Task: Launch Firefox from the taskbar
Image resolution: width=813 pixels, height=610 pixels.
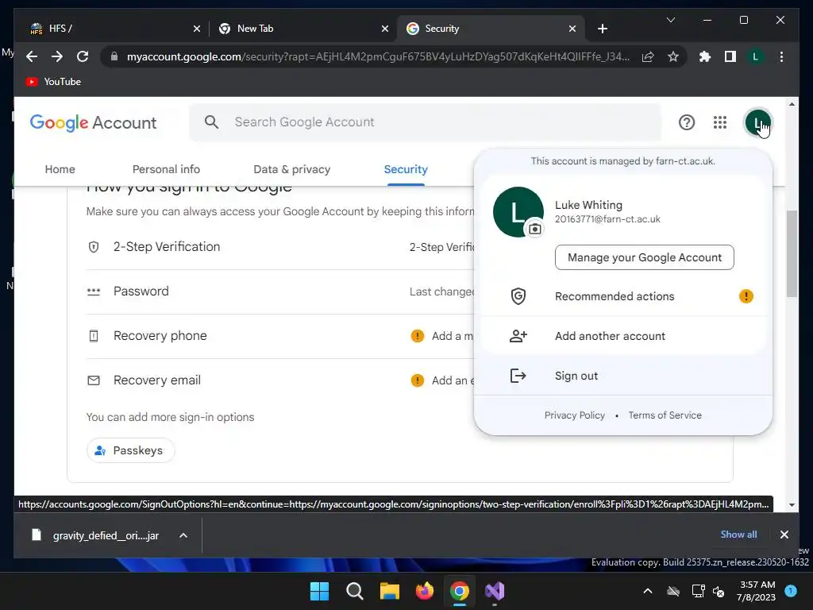Action: [425, 591]
